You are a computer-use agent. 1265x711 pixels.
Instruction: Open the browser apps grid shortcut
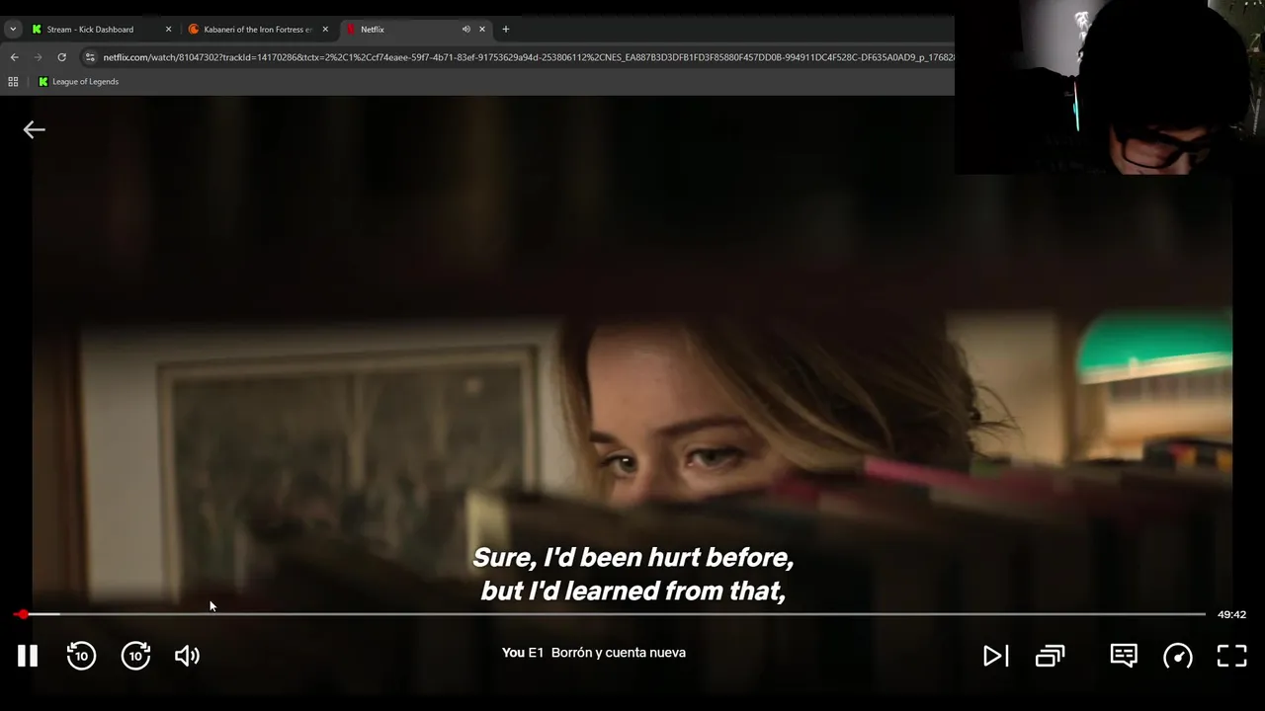point(14,82)
